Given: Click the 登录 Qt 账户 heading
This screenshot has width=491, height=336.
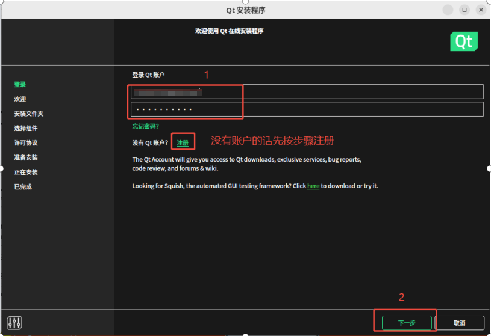Looking at the screenshot, I should (x=148, y=75).
